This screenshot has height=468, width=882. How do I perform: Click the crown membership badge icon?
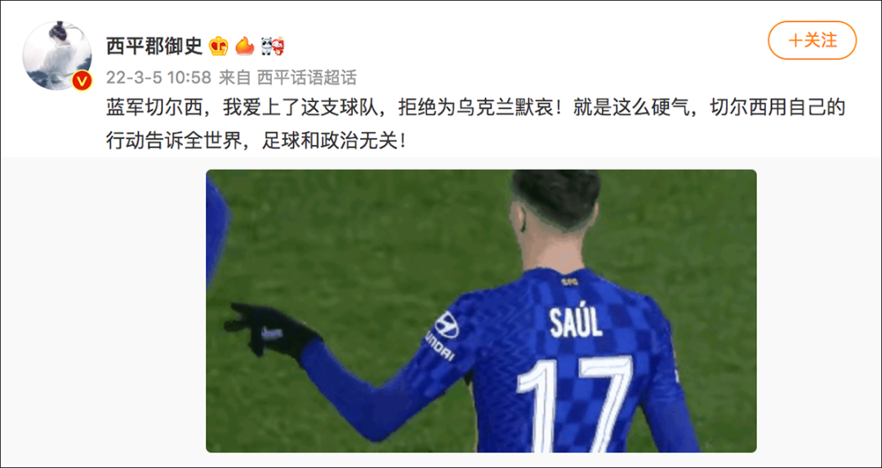click(x=218, y=46)
